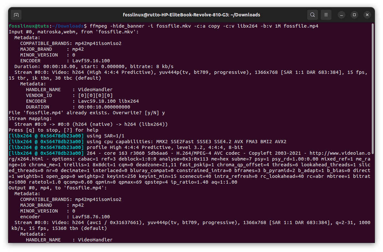Click the http://www.videolan.o URL text
The width and height of the screenshot is (383, 252).
340,153
